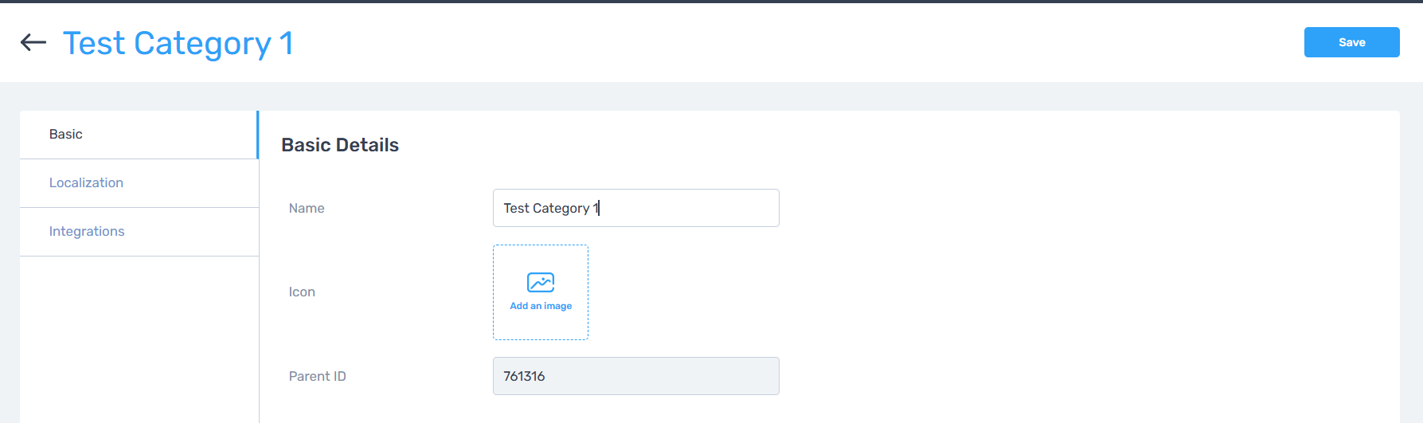
Task: Click the Icon field label
Action: tap(302, 292)
